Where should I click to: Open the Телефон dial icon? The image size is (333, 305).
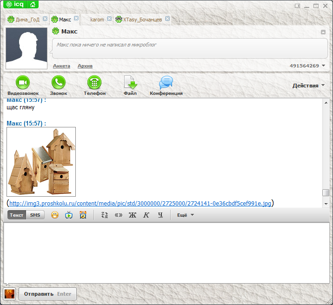94,82
